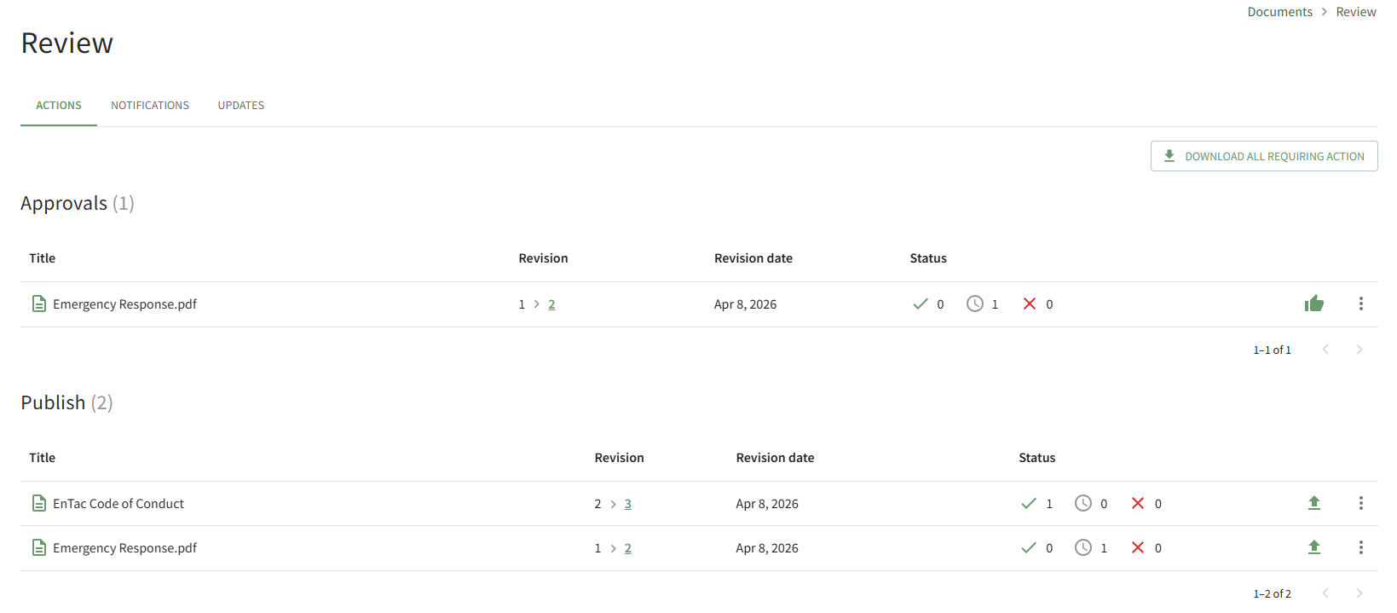Click document icon beside EnTac Code of Conduct

click(38, 503)
